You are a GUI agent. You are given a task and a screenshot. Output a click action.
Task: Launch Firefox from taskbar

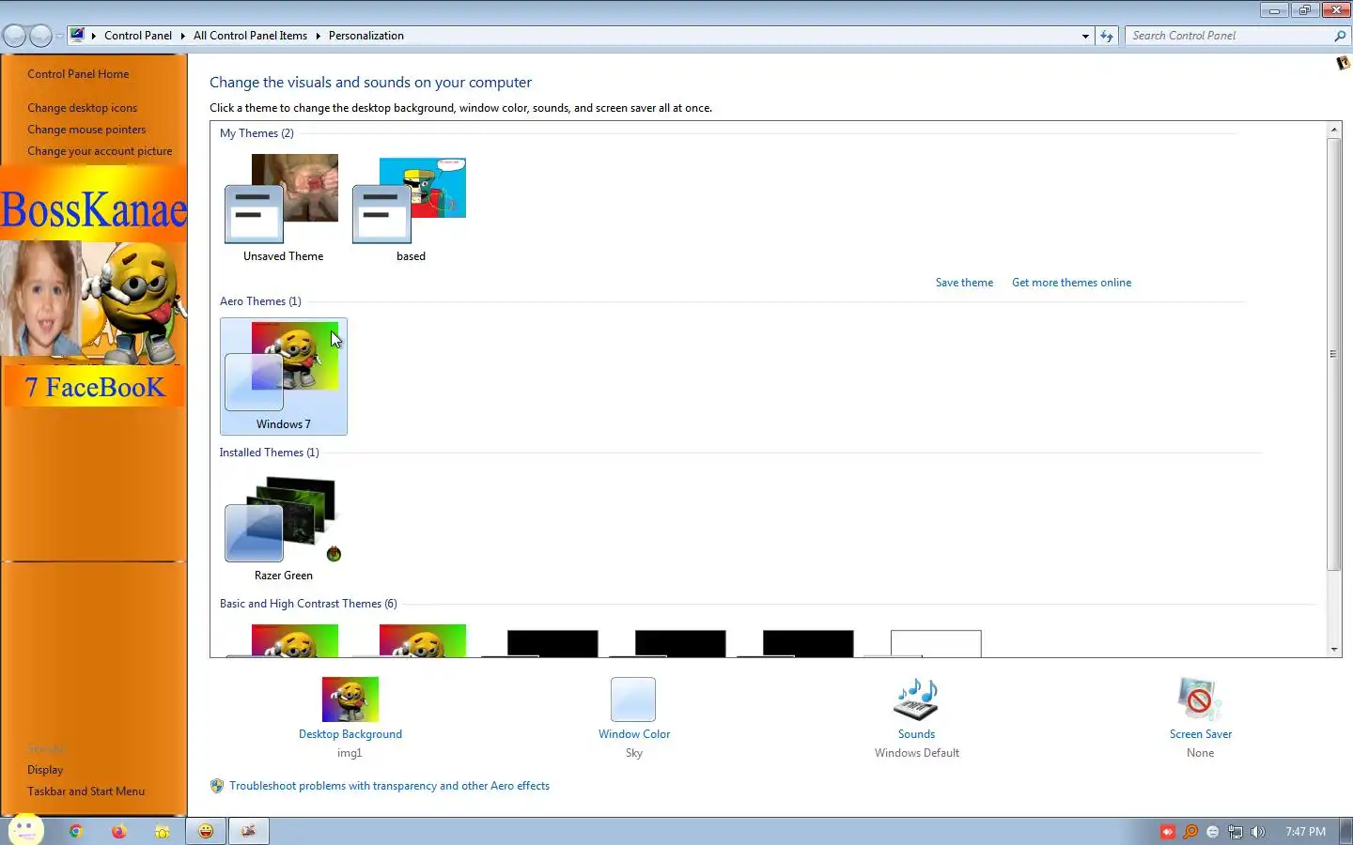(118, 831)
